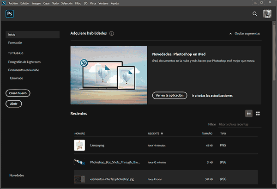Viewport: 277px width, 189px height.
Task: Open the user profile avatar
Action: tap(267, 14)
